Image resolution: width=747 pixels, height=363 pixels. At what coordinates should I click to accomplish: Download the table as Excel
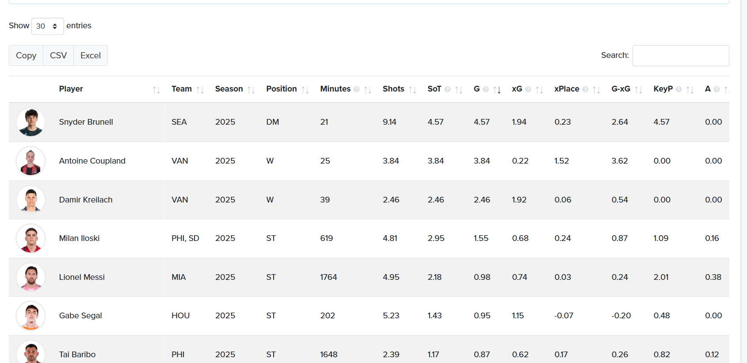pyautogui.click(x=91, y=56)
